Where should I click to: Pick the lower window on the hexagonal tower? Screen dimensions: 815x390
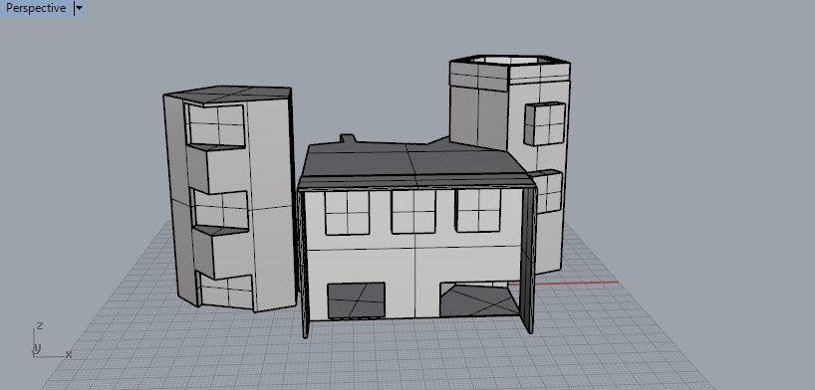click(x=548, y=192)
